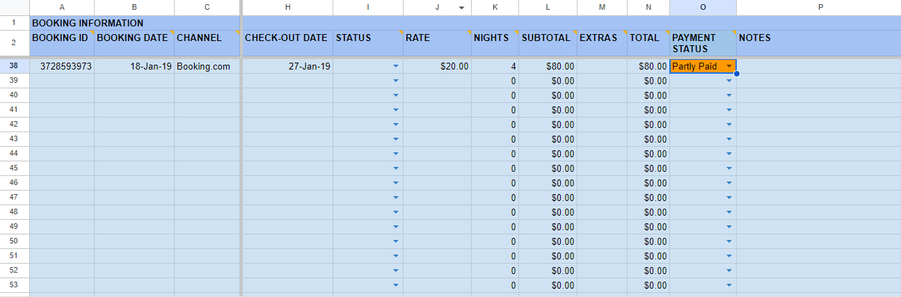901x297 pixels.
Task: Select column O header
Action: [703, 7]
